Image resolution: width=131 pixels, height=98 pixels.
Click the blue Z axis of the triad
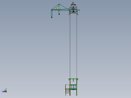tap(4, 92)
